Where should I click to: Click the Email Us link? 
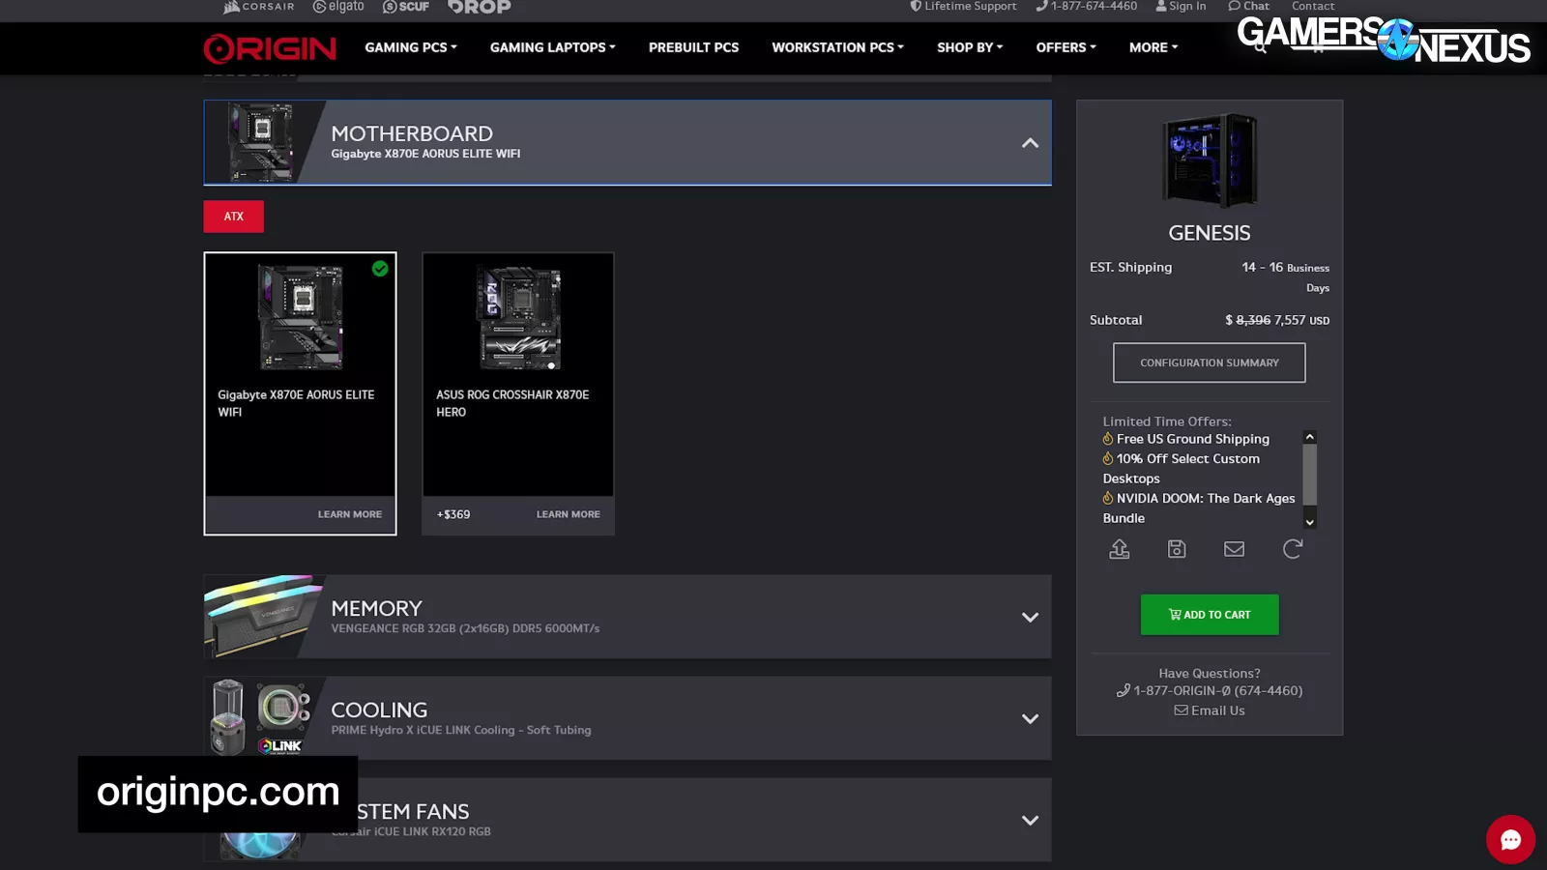[1210, 710]
